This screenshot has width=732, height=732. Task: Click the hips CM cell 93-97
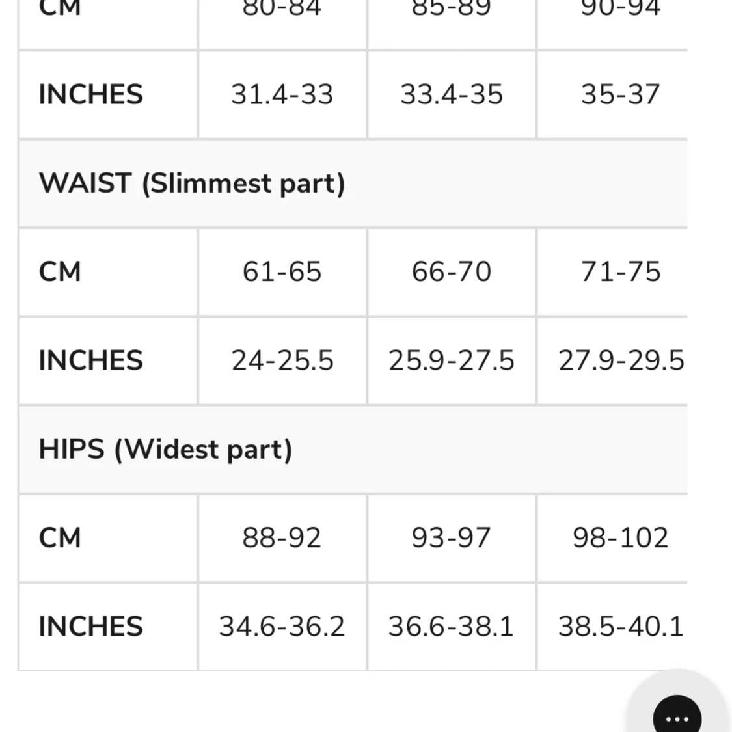(452, 538)
